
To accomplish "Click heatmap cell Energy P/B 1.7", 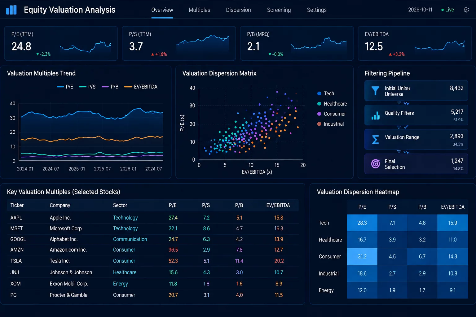I will pyautogui.click(x=422, y=290).
